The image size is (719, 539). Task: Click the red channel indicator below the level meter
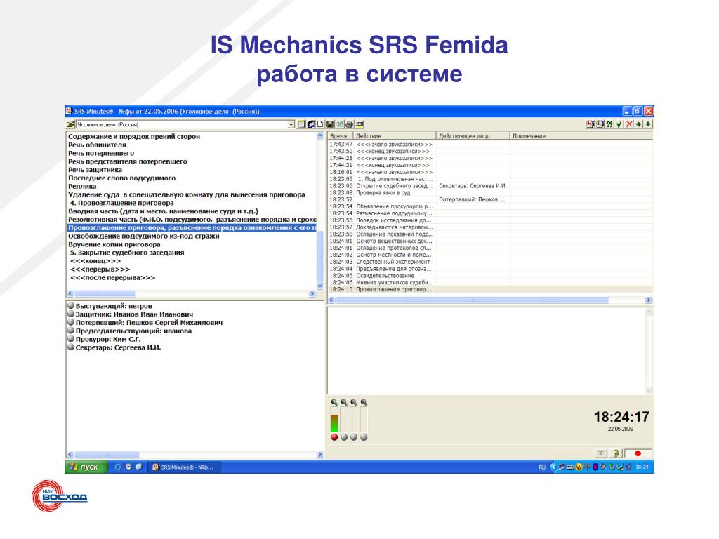pyautogui.click(x=334, y=437)
